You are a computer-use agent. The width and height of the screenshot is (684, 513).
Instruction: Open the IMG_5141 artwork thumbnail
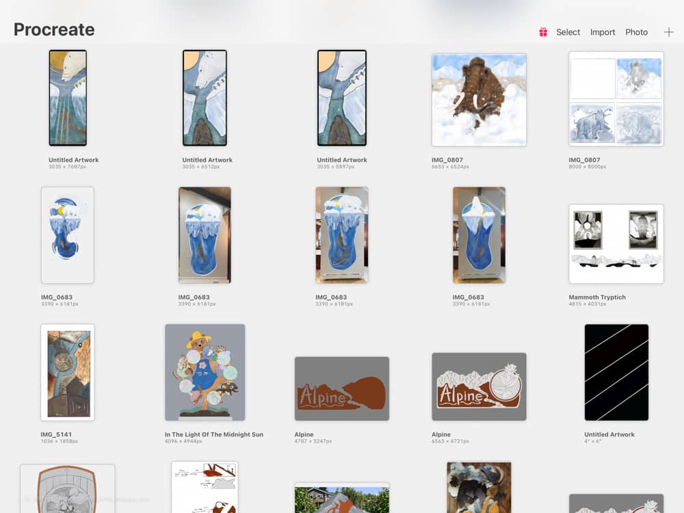click(x=68, y=372)
